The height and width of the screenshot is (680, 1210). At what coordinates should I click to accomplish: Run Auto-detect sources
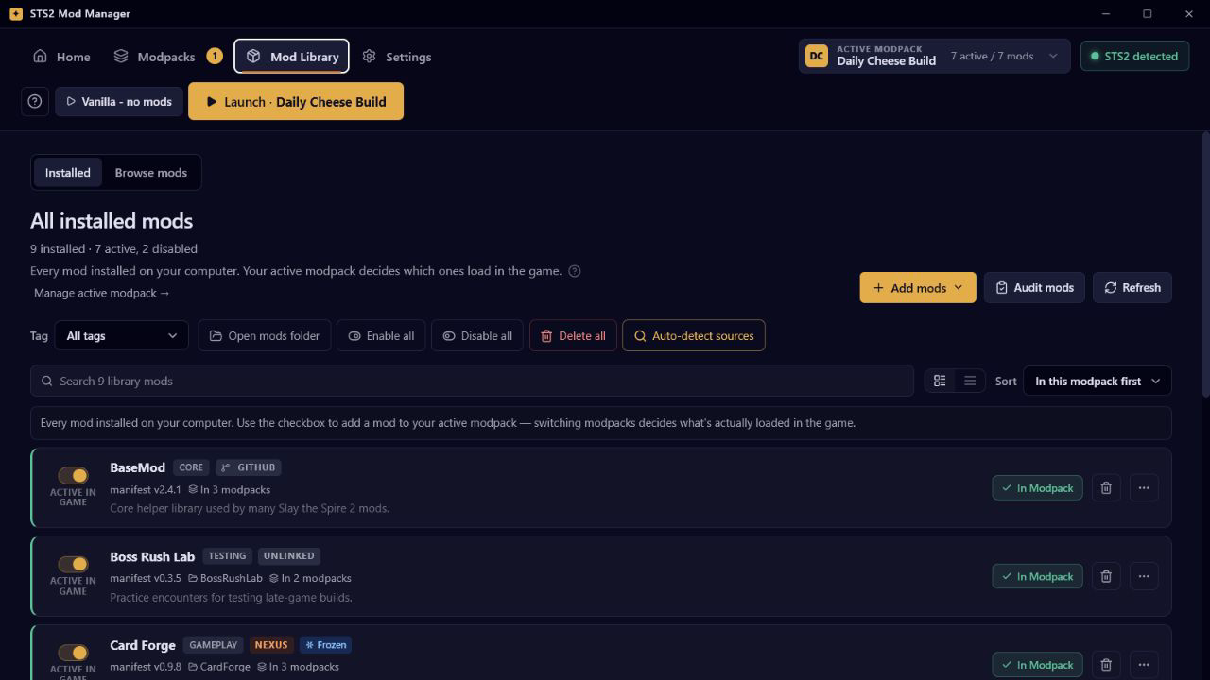coord(694,336)
